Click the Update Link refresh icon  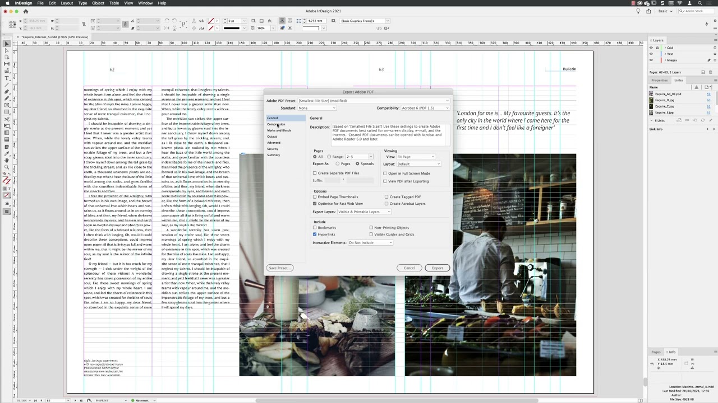[703, 120]
